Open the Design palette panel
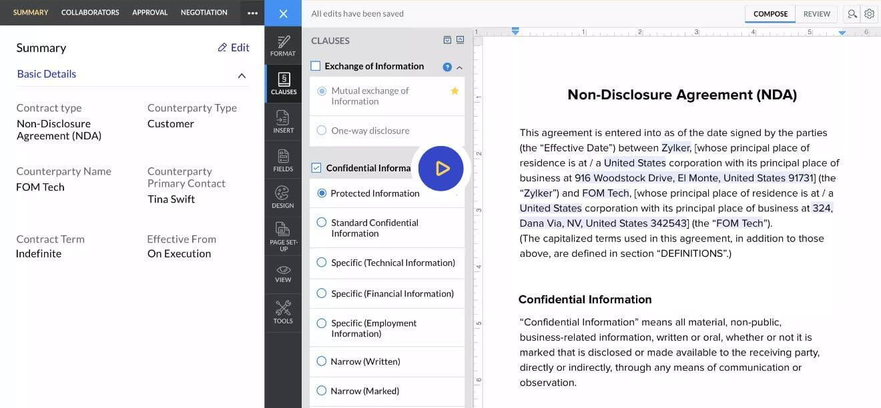 [x=283, y=197]
